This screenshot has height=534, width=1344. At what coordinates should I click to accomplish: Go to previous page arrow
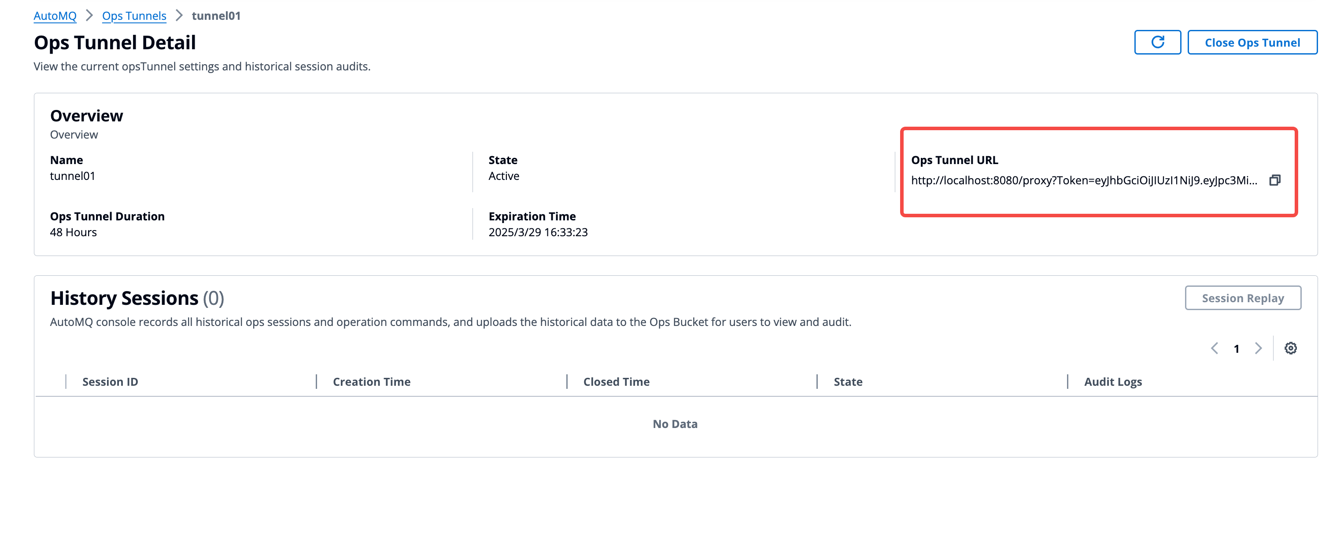click(x=1214, y=348)
